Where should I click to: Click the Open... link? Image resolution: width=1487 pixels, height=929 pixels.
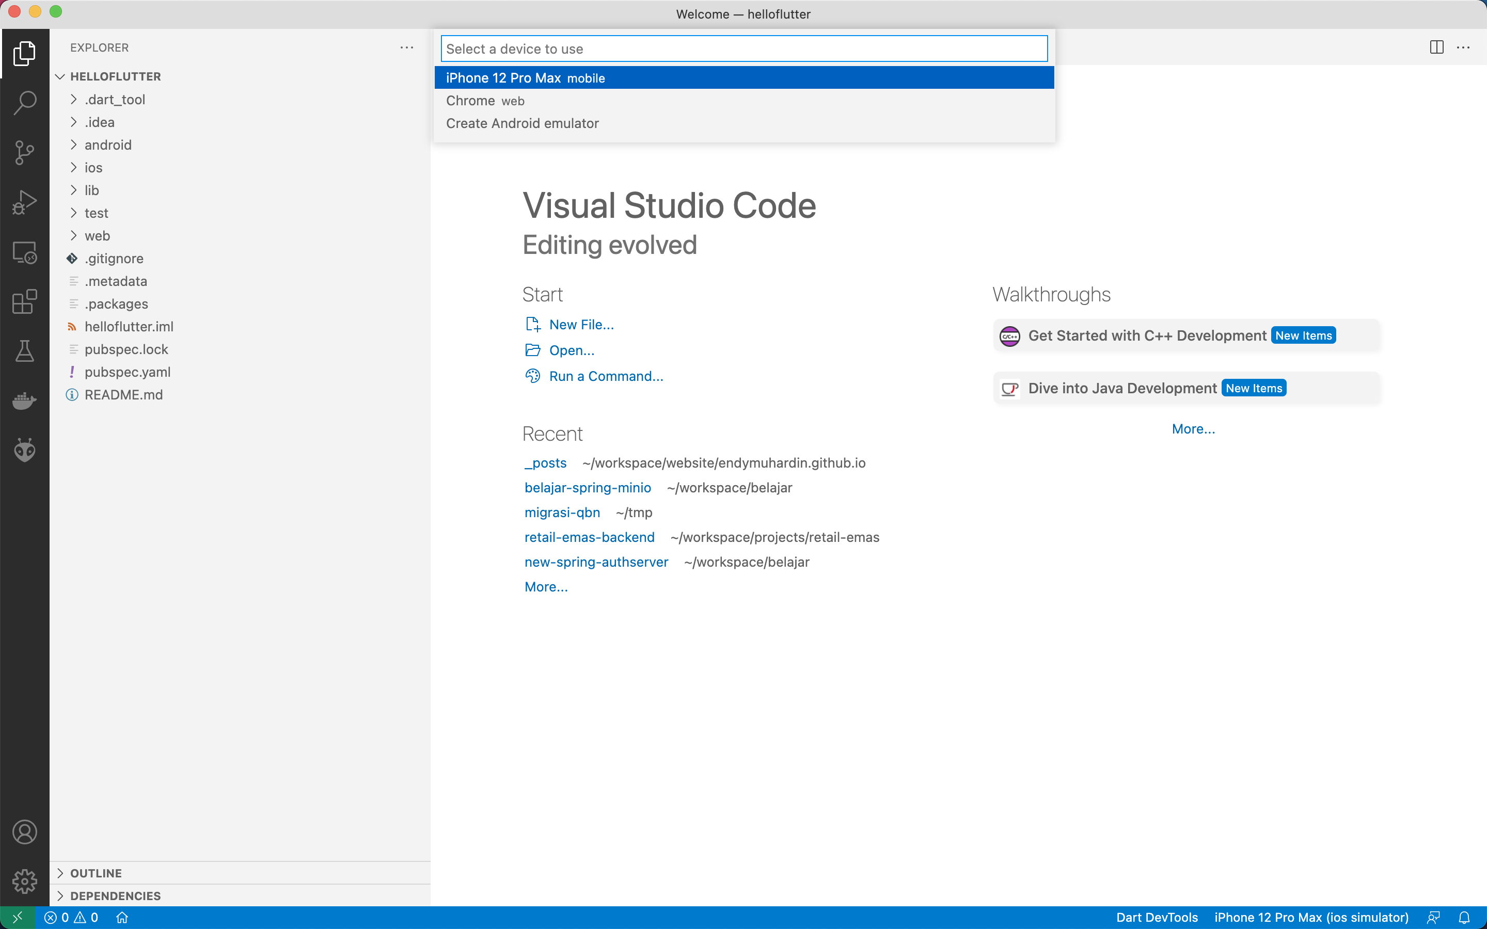coord(572,350)
